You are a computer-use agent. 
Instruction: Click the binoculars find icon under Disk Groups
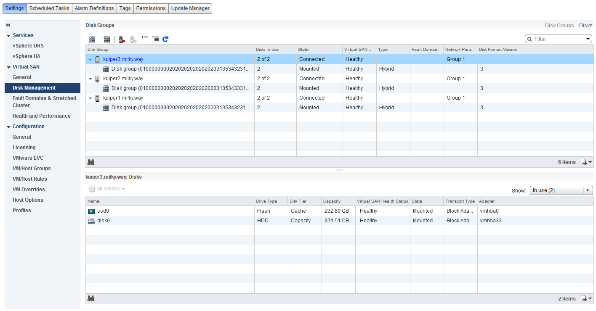90,162
